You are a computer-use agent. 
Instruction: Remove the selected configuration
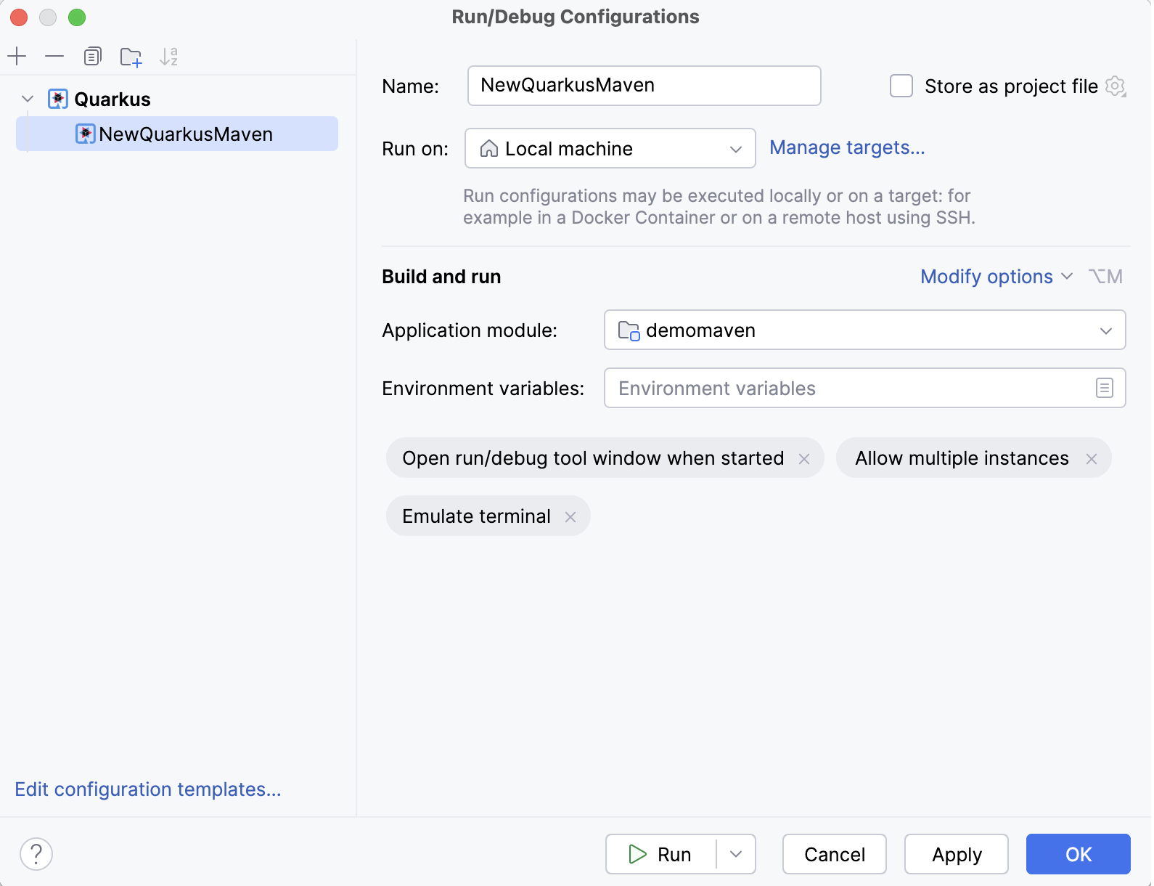tap(54, 56)
